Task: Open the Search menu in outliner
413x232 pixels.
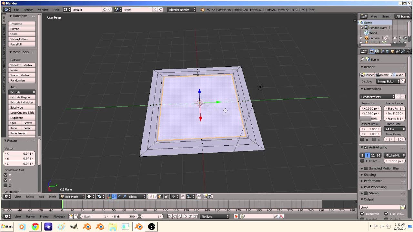Action: [x=387, y=16]
